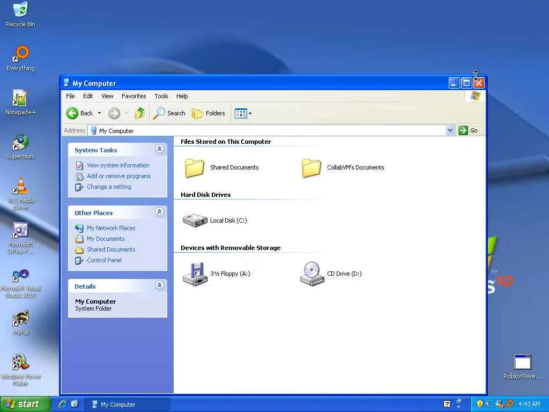Toggle the Folders pane
The height and width of the screenshot is (412, 549).
point(209,113)
